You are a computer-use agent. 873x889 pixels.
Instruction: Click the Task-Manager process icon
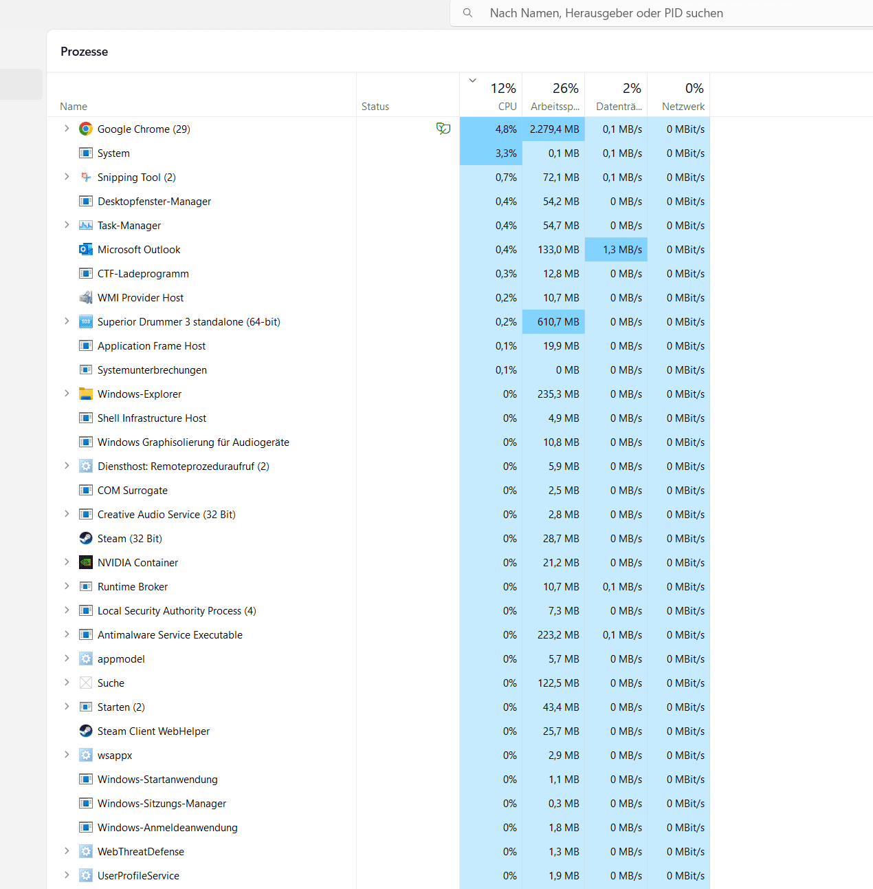tap(86, 225)
